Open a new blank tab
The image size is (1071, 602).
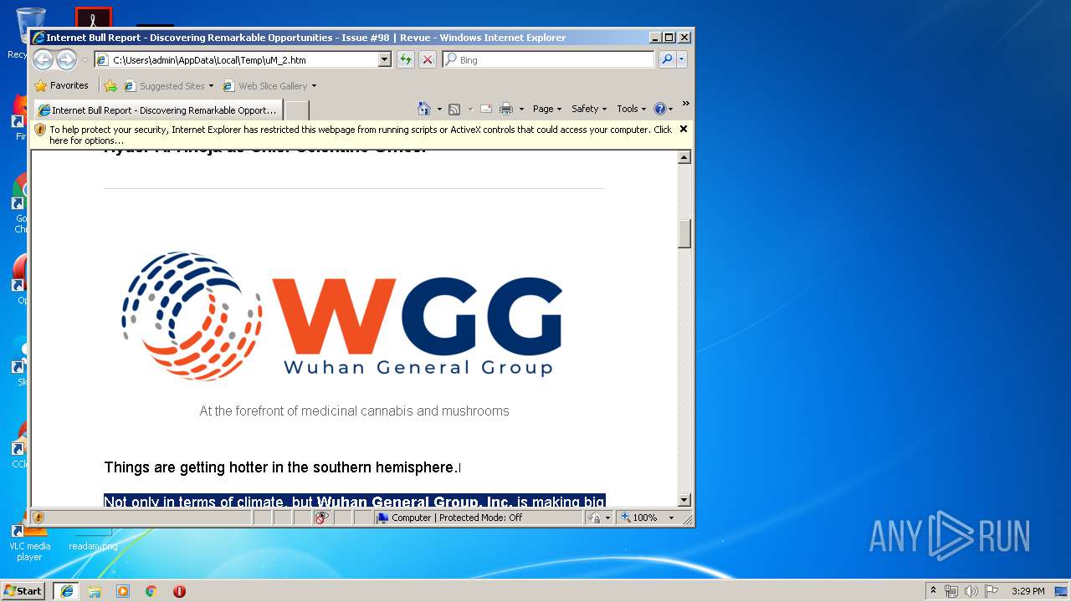[x=297, y=110]
